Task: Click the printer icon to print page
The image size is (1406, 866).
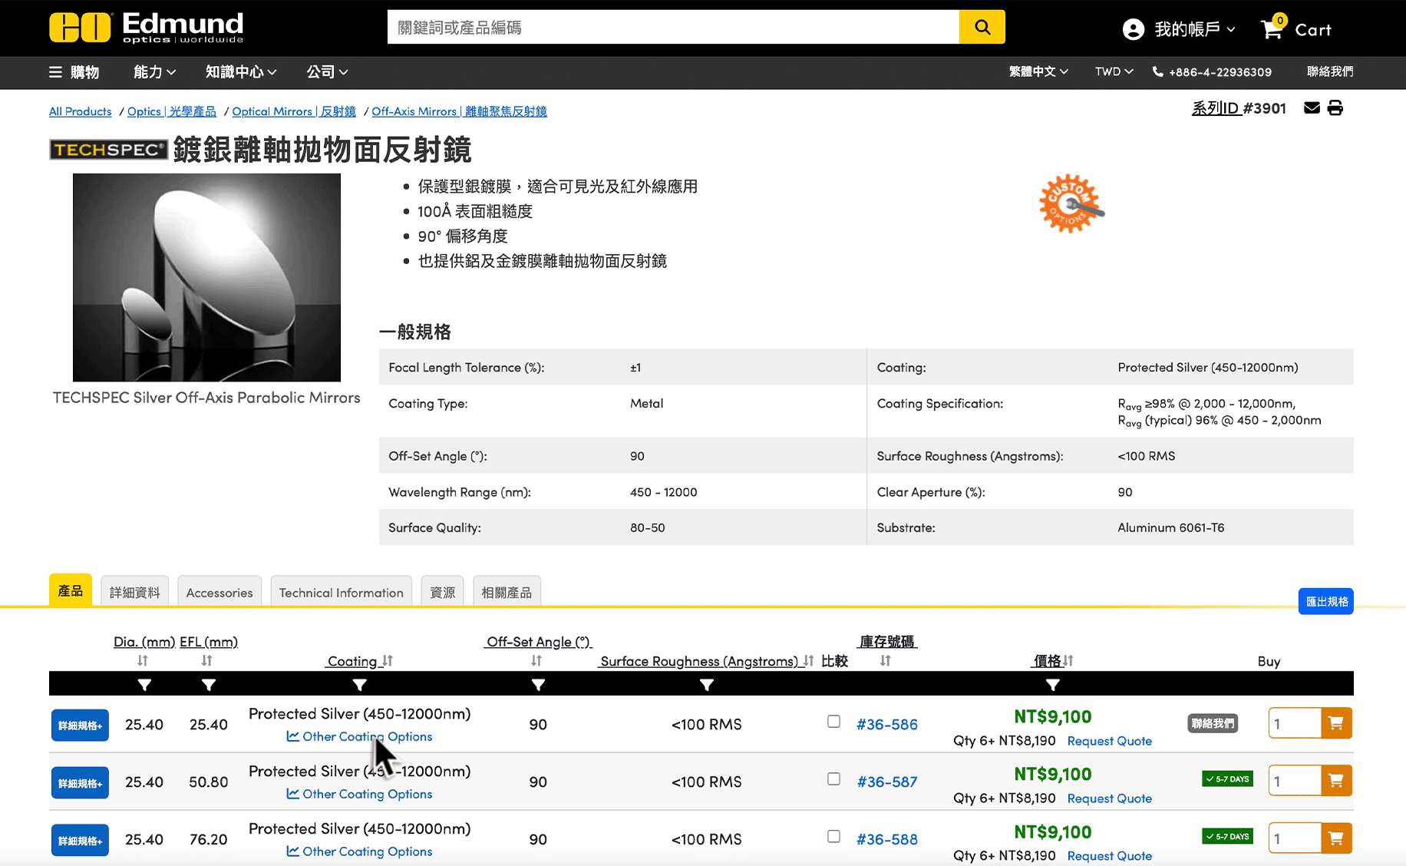Action: click(1335, 108)
